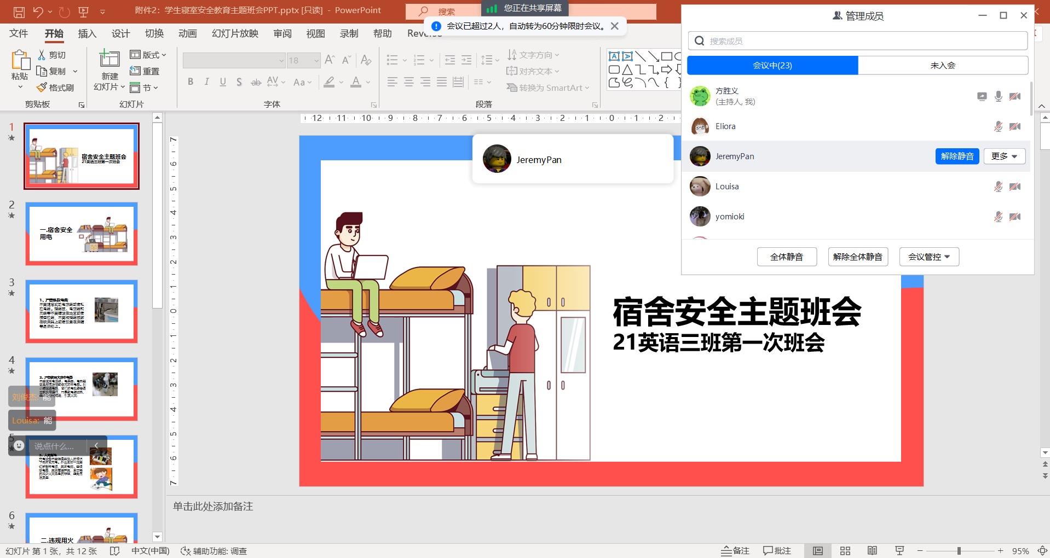Click the Line Spacing icon
Viewport: 1050px width, 558px height.
(486, 60)
